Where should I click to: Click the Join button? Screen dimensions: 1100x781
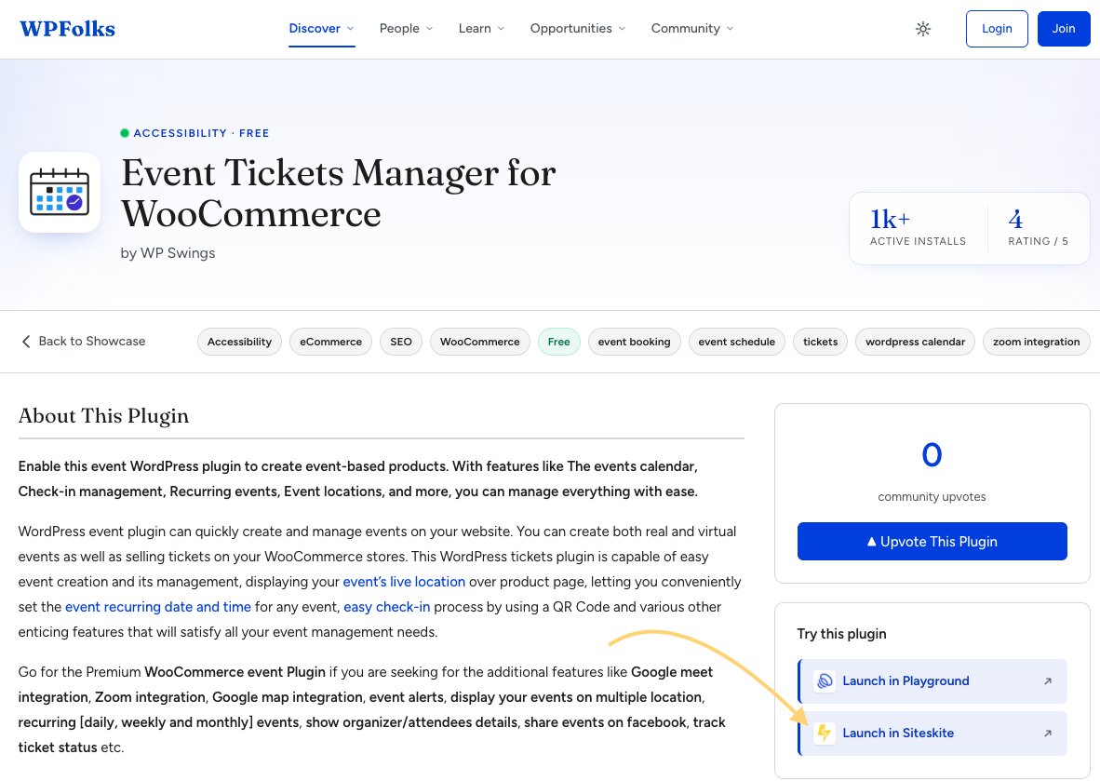coord(1064,29)
